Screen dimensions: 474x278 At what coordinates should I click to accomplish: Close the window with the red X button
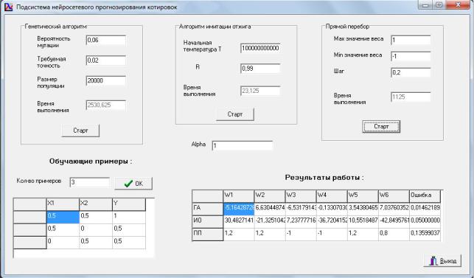(458, 5)
